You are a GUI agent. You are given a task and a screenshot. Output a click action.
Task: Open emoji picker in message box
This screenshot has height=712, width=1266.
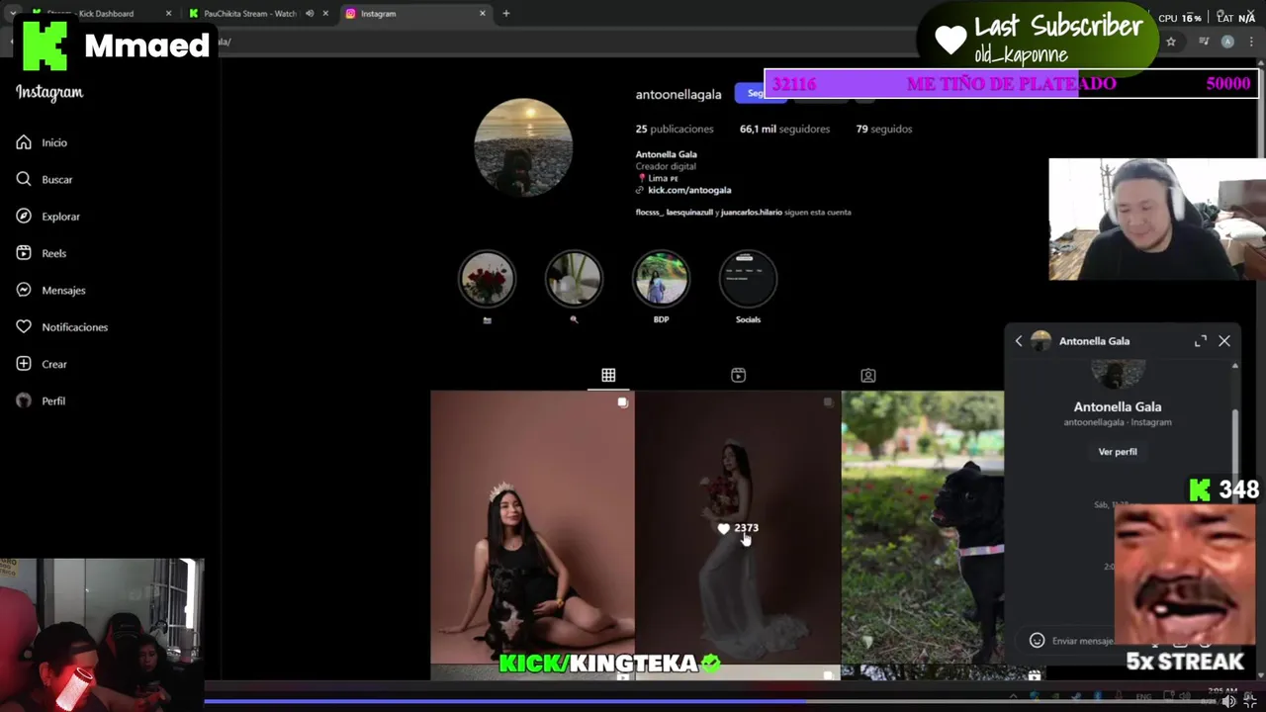(x=1037, y=641)
